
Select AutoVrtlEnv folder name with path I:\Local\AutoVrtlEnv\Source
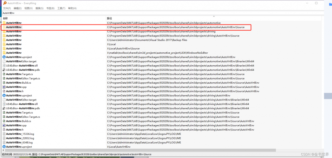pos(14,48)
